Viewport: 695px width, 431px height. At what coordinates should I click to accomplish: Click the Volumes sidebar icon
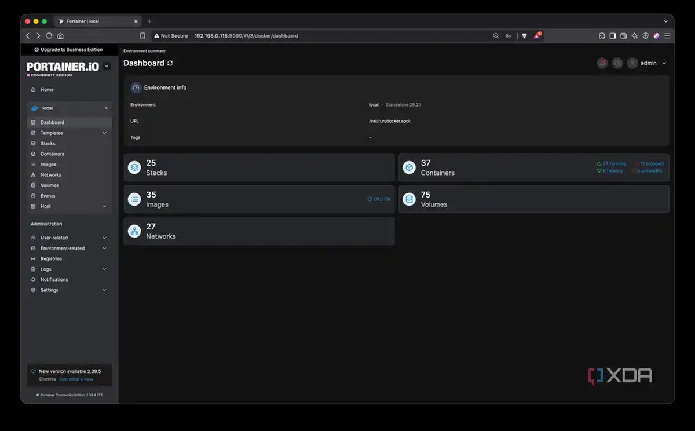[34, 185]
